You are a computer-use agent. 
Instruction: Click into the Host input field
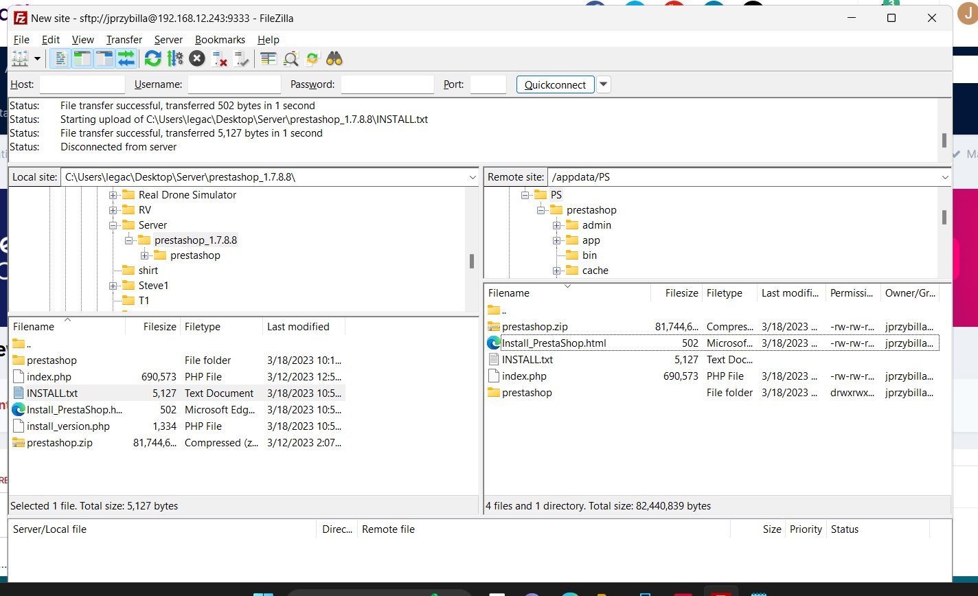82,84
